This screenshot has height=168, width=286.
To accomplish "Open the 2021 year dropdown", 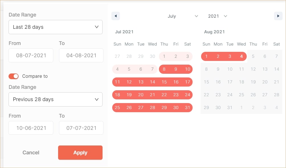I will coord(217,16).
